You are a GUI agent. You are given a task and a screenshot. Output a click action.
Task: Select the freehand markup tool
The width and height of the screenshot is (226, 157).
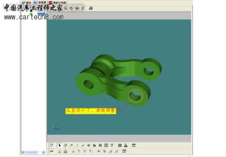point(65,145)
